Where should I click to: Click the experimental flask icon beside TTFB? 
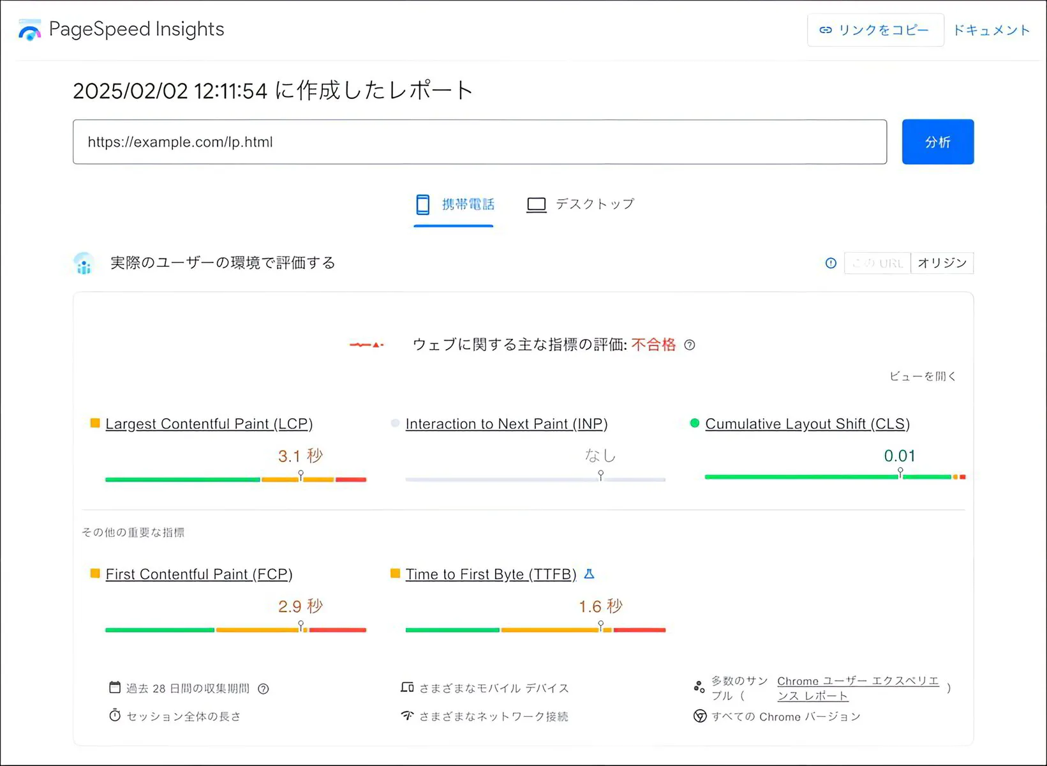point(589,574)
